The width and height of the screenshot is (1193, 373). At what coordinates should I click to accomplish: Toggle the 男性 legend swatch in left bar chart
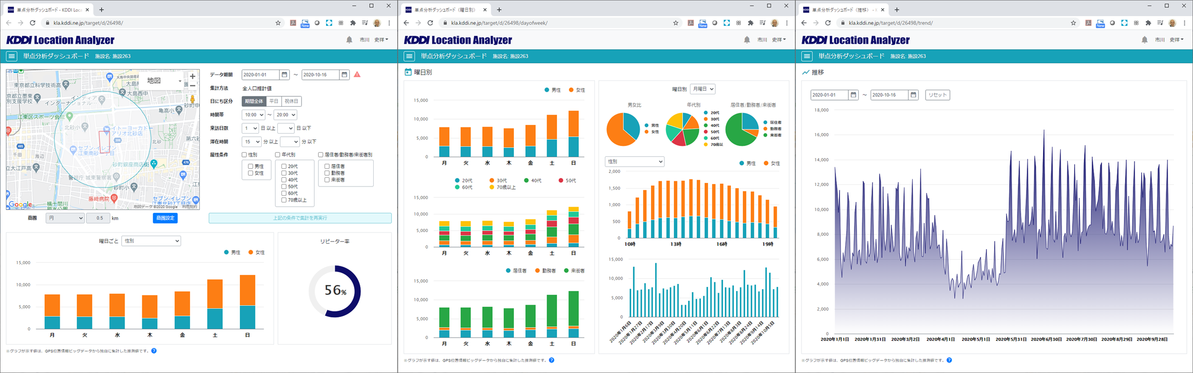click(x=226, y=252)
